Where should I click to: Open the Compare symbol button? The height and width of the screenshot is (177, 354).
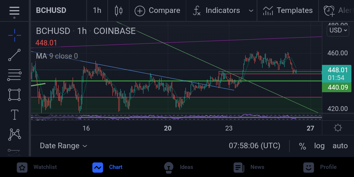click(x=157, y=11)
